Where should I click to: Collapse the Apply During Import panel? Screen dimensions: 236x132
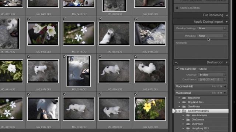pos(227,22)
